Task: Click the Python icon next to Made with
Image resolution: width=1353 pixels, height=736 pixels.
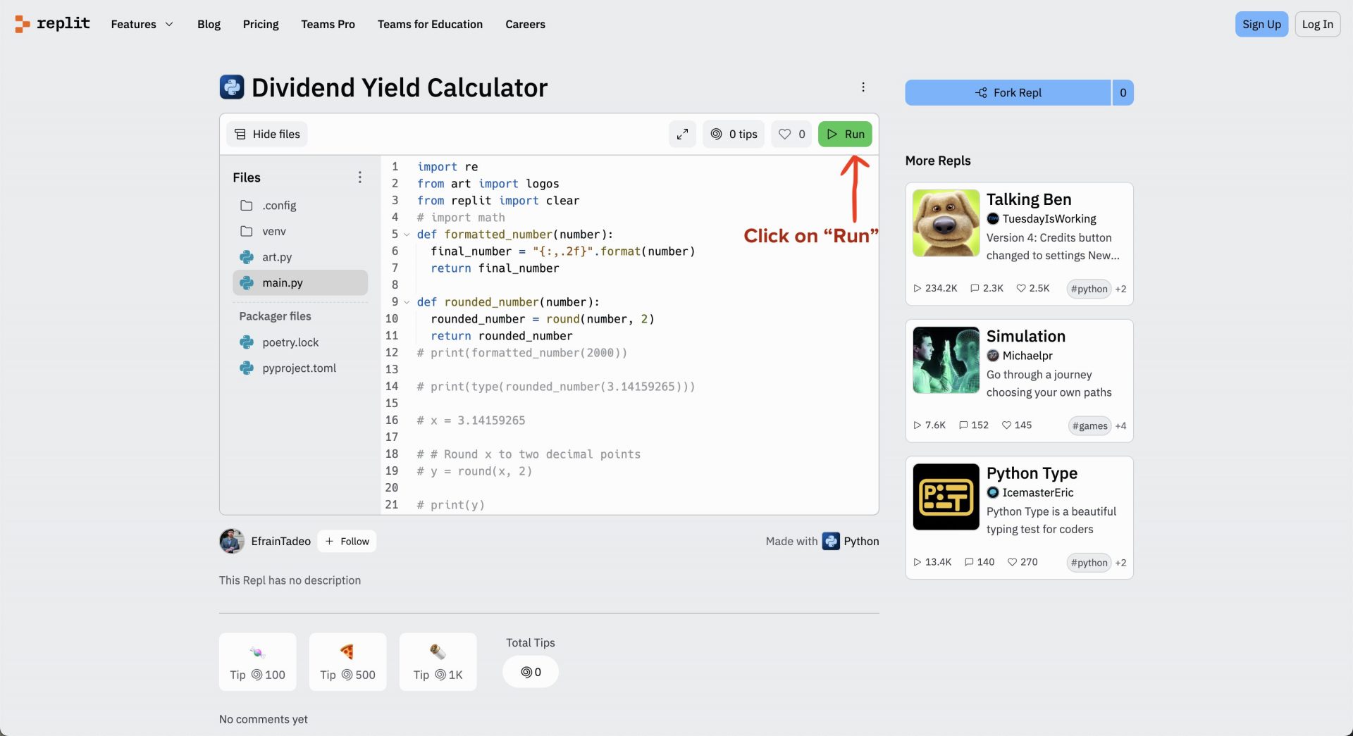Action: point(831,541)
